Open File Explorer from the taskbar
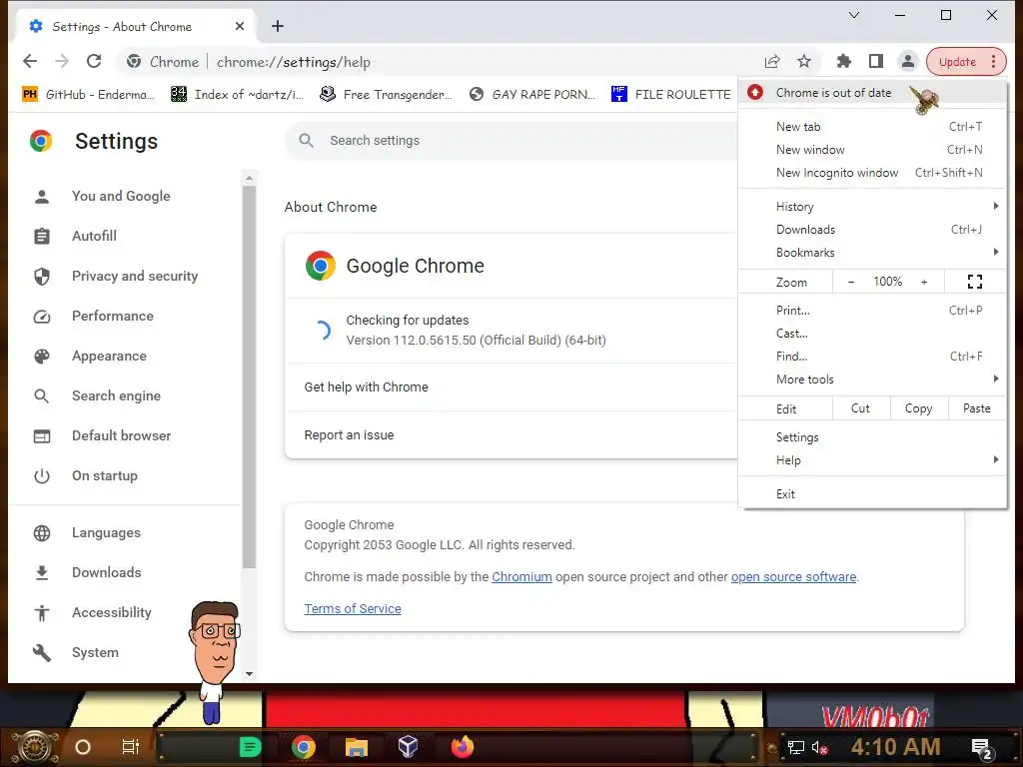 [357, 747]
